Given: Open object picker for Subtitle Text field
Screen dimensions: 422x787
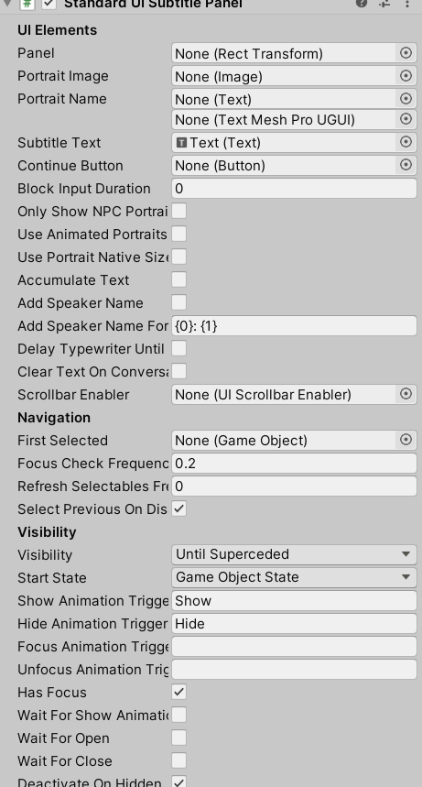Looking at the screenshot, I should pos(406,142).
